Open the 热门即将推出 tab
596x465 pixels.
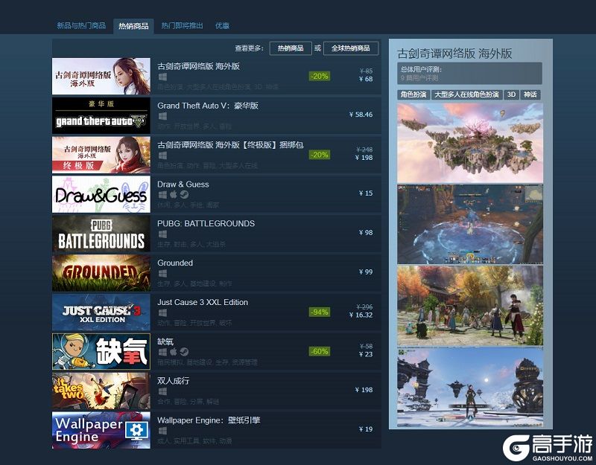[182, 26]
